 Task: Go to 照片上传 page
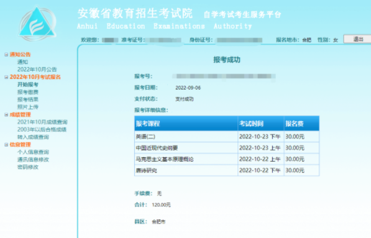pyautogui.click(x=28, y=107)
